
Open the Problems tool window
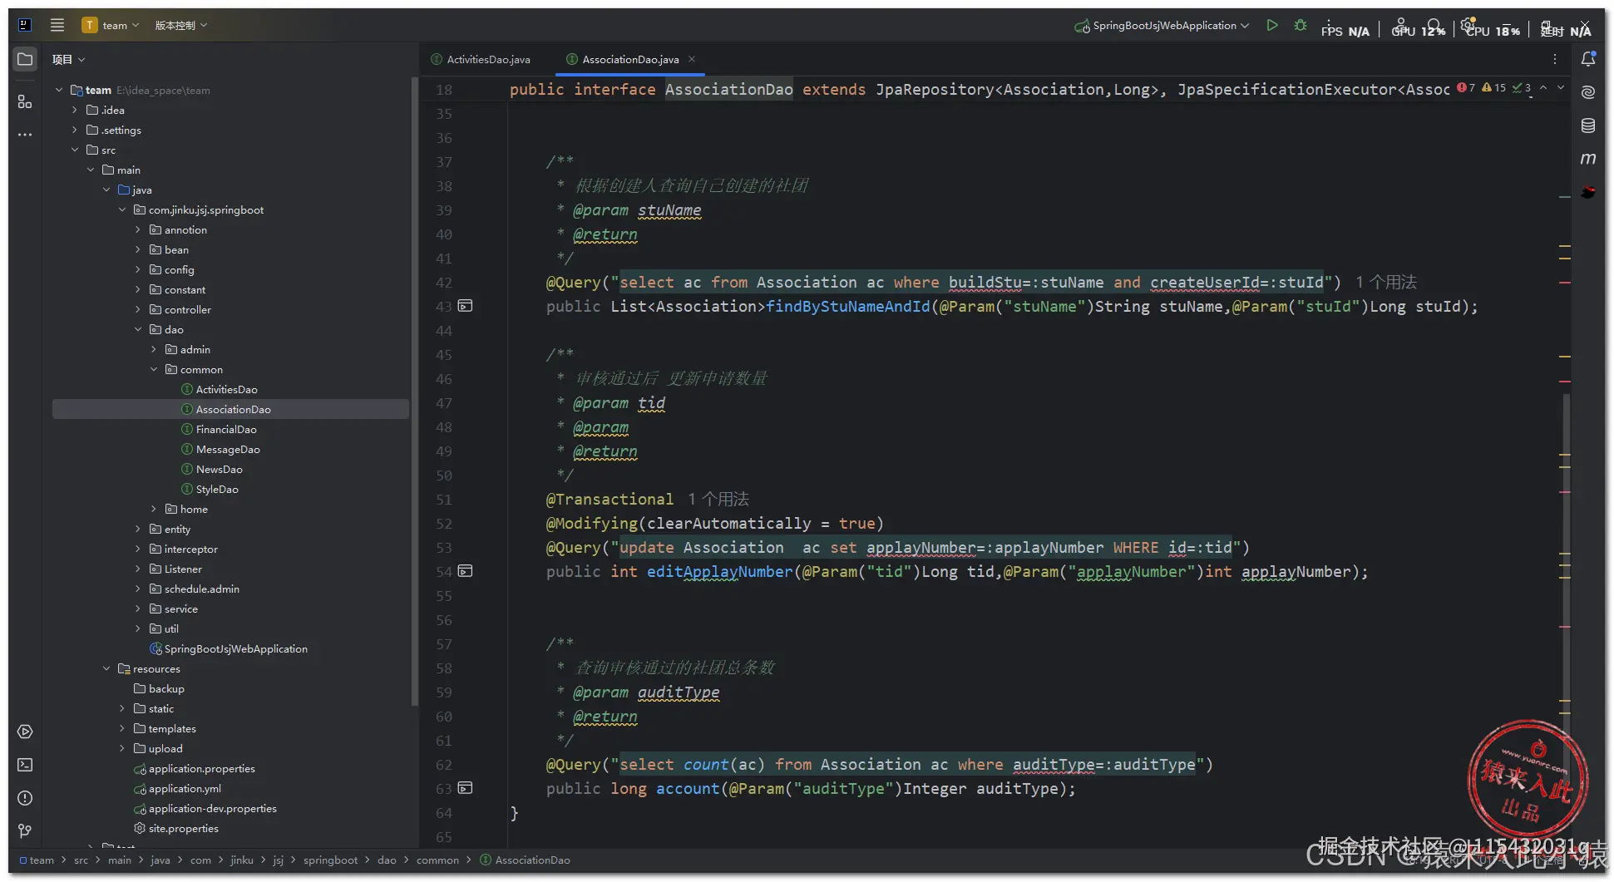pyautogui.click(x=25, y=798)
